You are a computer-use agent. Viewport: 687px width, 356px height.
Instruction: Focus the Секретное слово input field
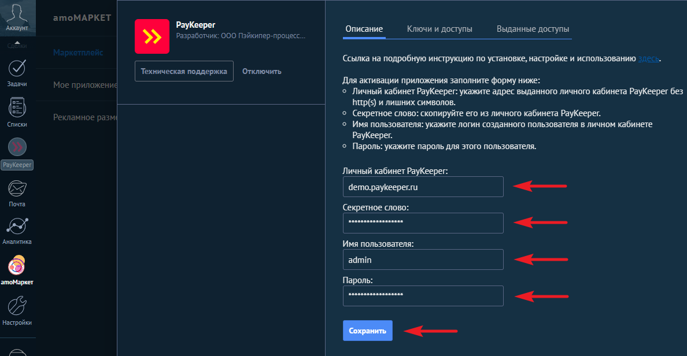pos(423,223)
